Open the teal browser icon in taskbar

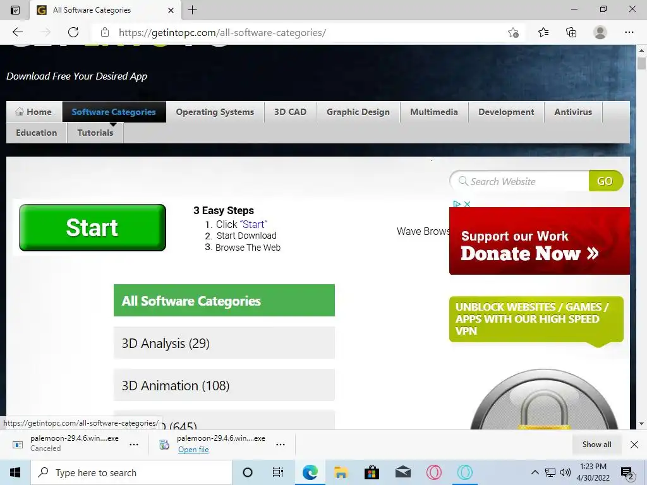pos(464,472)
